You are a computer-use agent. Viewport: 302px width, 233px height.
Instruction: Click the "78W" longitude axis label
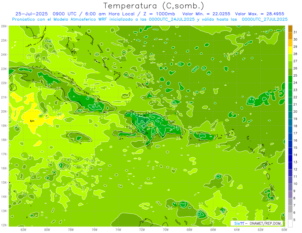click(71, 230)
